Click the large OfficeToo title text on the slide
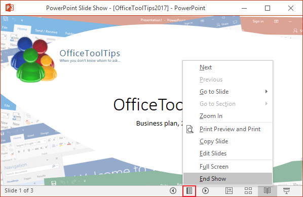 pyautogui.click(x=148, y=104)
